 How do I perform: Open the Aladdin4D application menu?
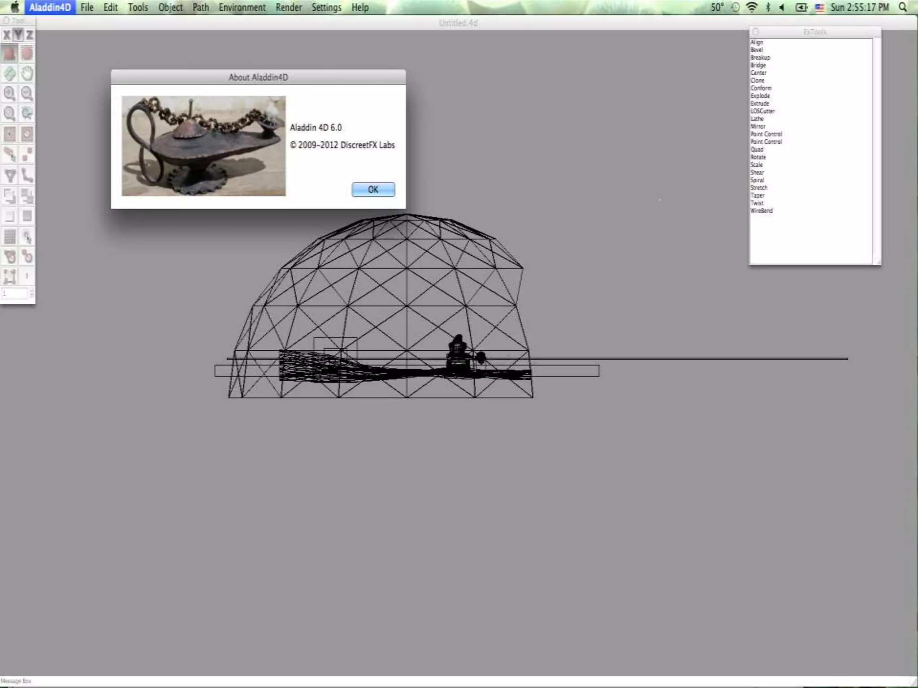click(x=50, y=7)
